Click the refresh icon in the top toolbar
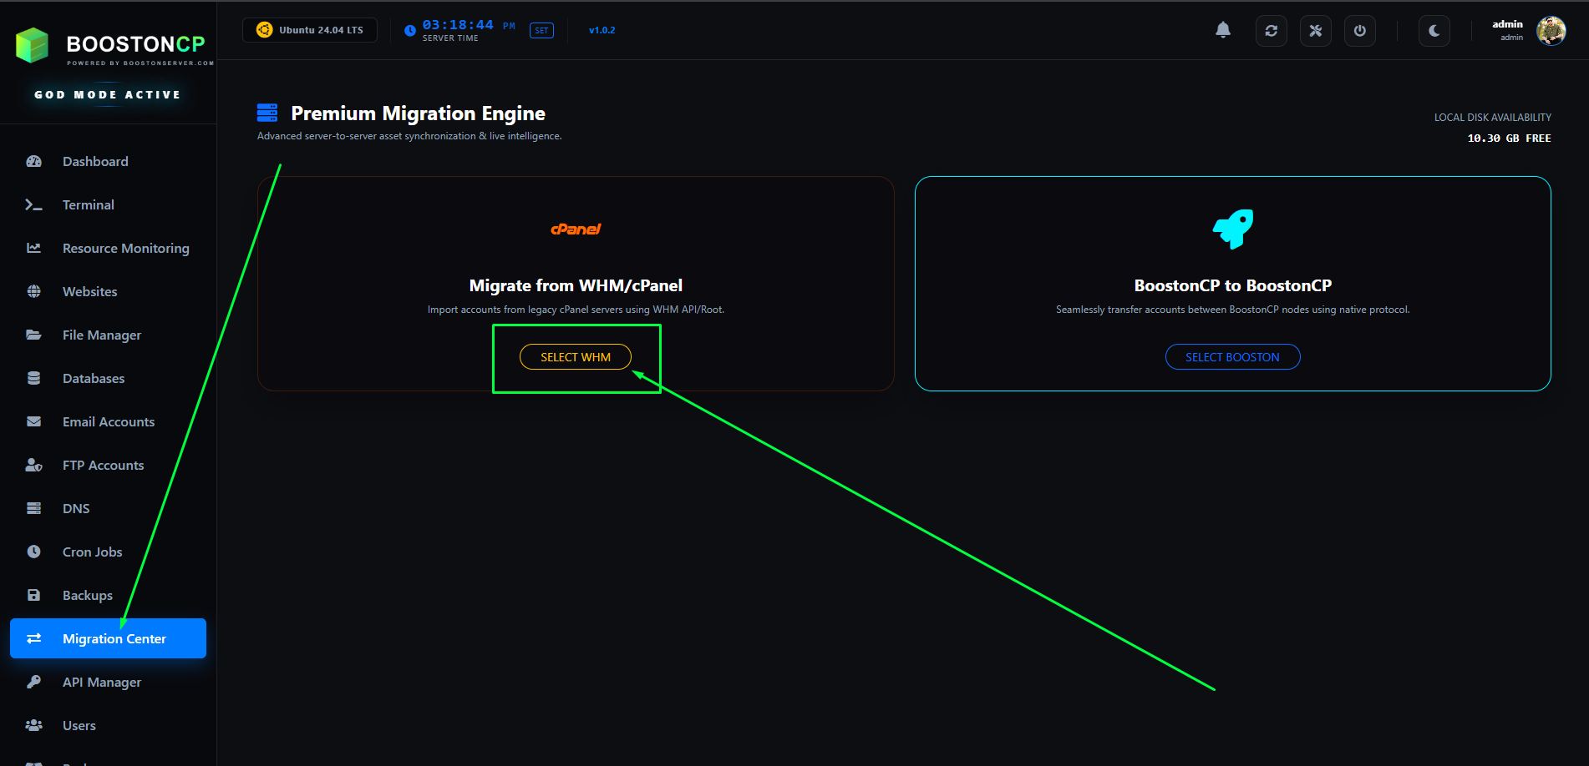This screenshot has height=766, width=1589. pyautogui.click(x=1271, y=30)
